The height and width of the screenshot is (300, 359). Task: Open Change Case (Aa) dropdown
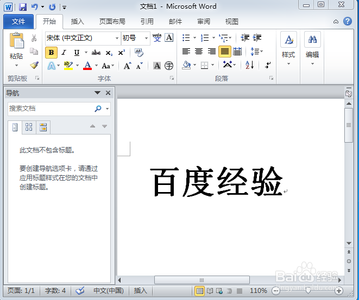108,66
